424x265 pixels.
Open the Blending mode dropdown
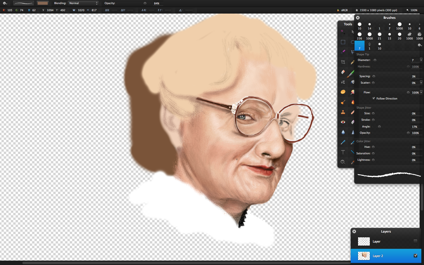click(x=83, y=3)
